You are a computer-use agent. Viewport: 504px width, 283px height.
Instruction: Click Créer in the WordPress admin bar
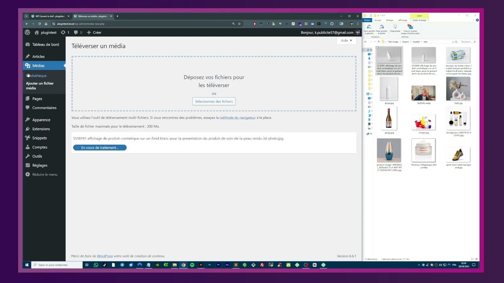[x=94, y=32]
